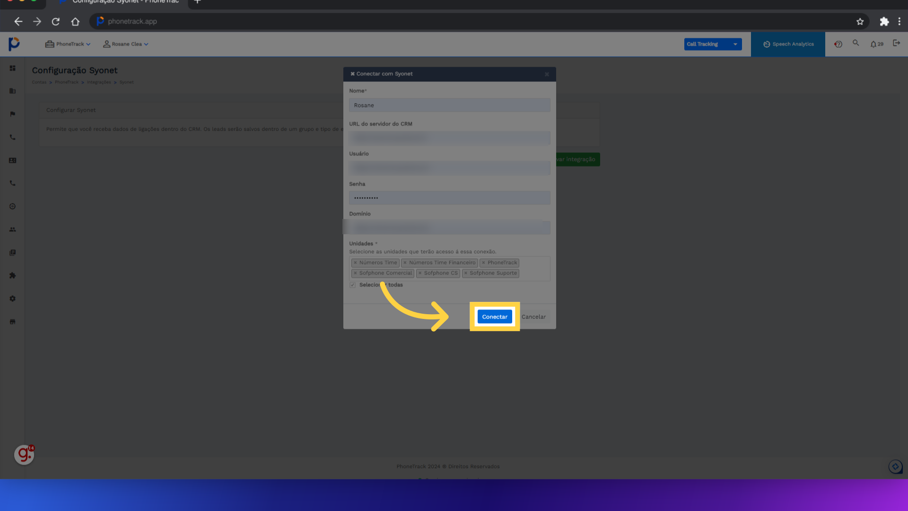Open the buildings icon in the sidebar
Image resolution: width=908 pixels, height=511 pixels.
pyautogui.click(x=13, y=91)
